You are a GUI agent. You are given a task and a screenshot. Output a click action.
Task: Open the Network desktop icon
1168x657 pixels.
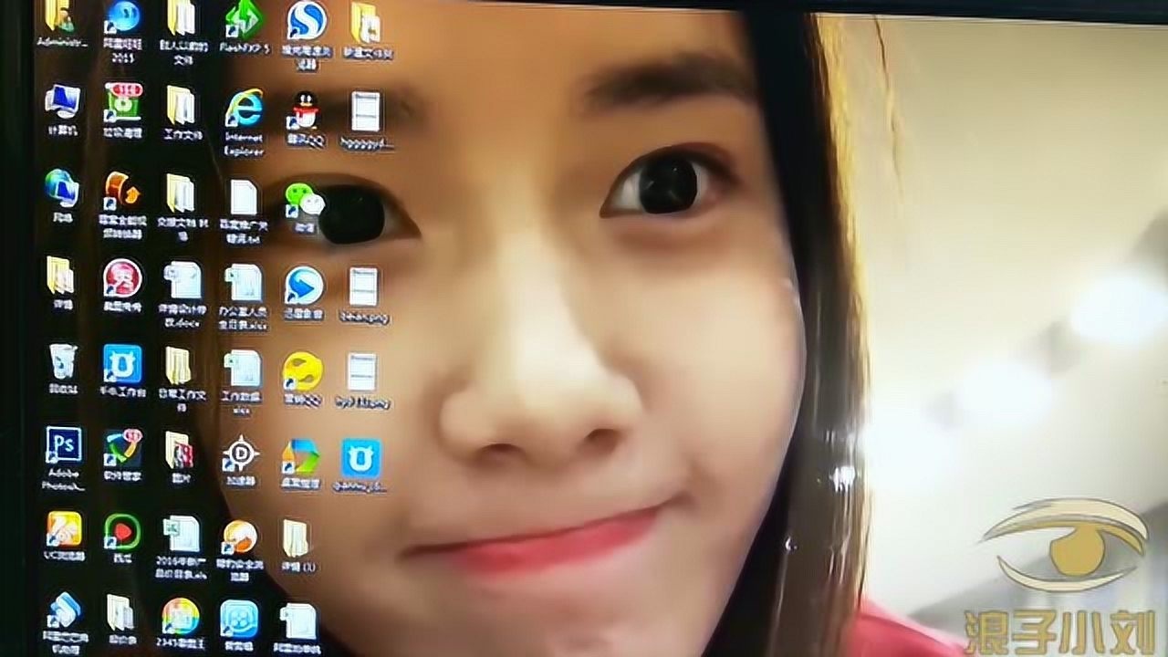pos(61,188)
